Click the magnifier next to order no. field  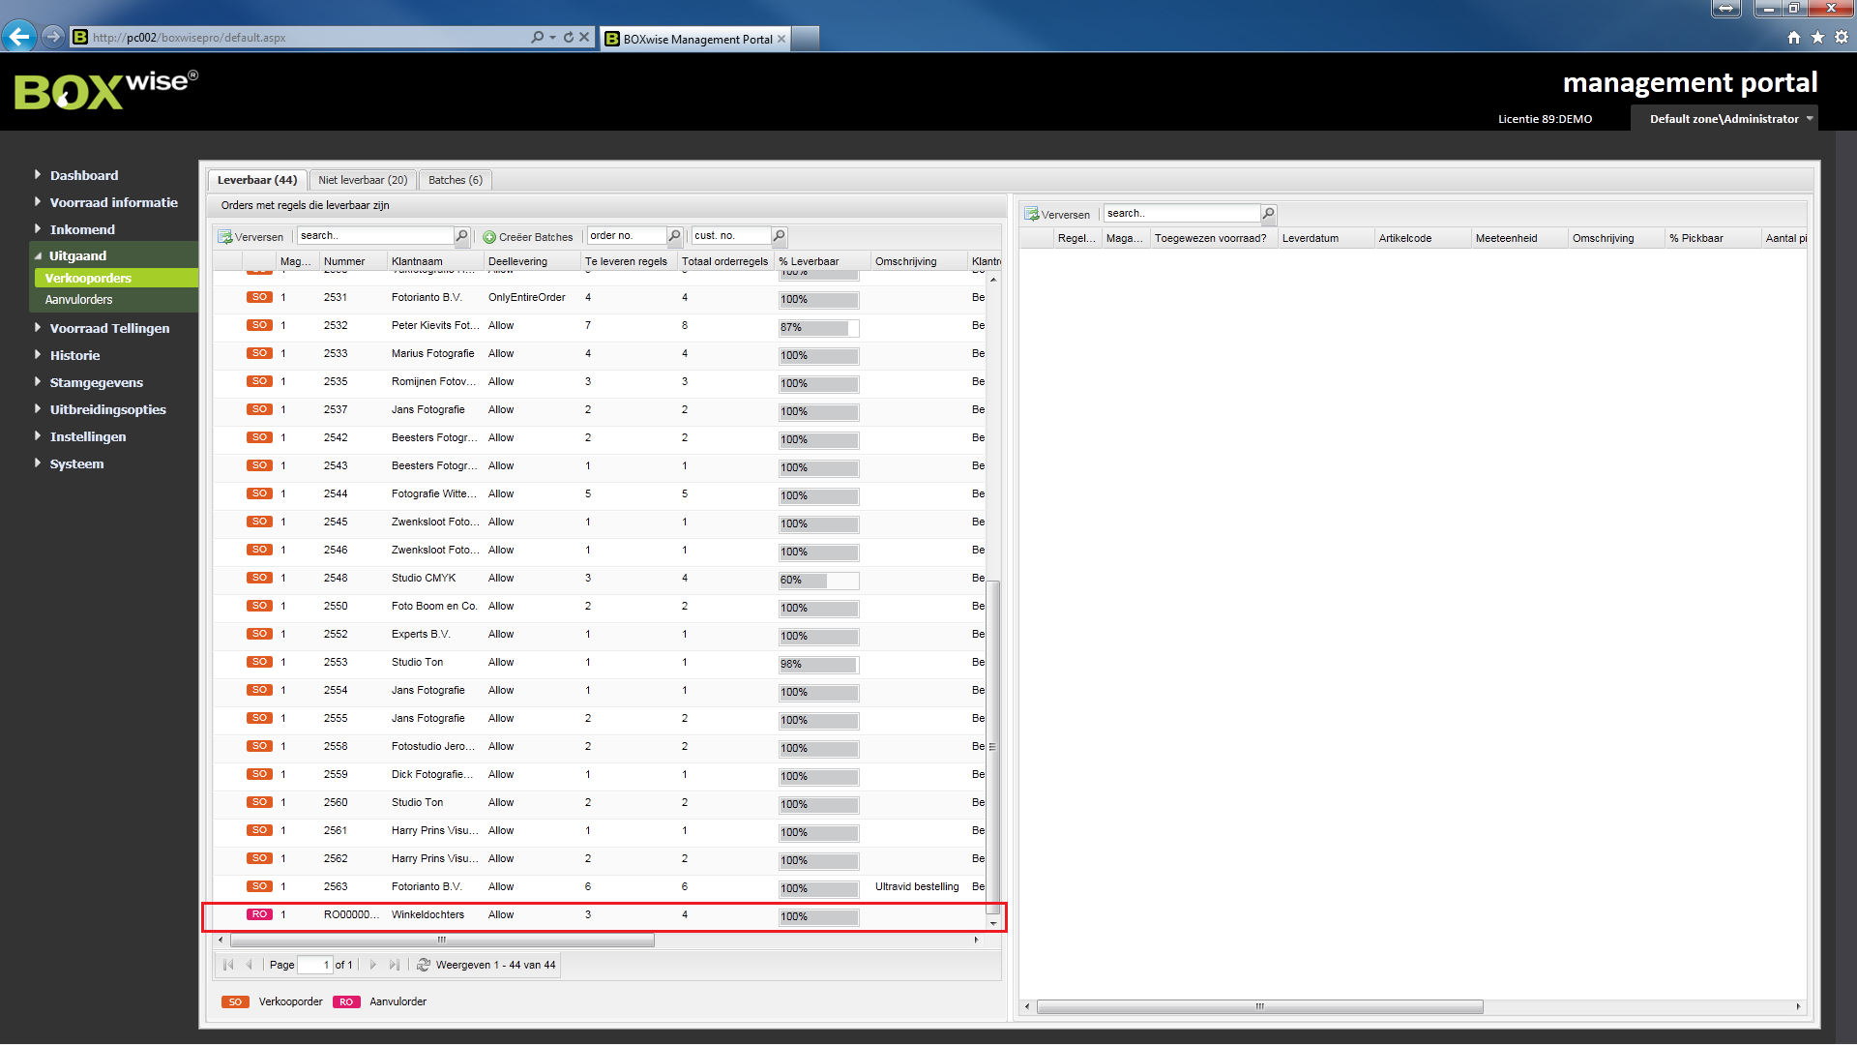[x=674, y=236]
